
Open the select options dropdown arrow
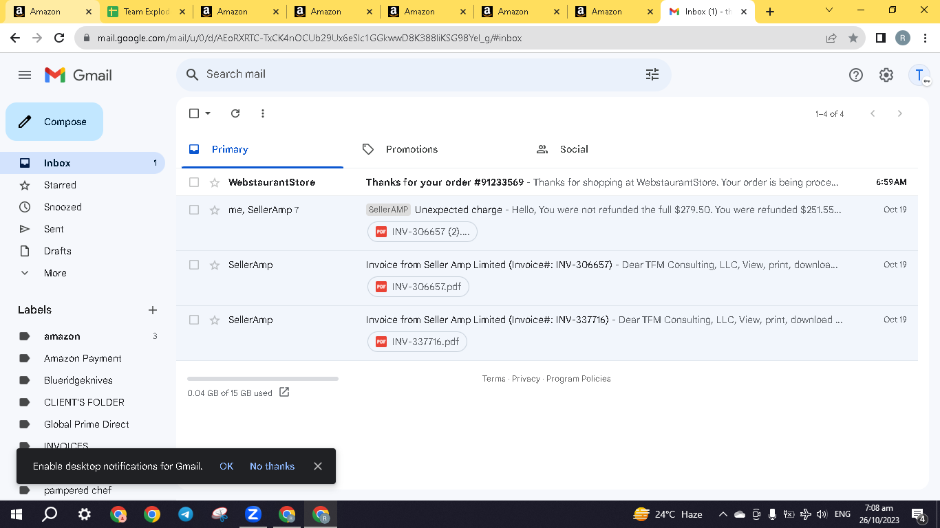click(x=208, y=113)
